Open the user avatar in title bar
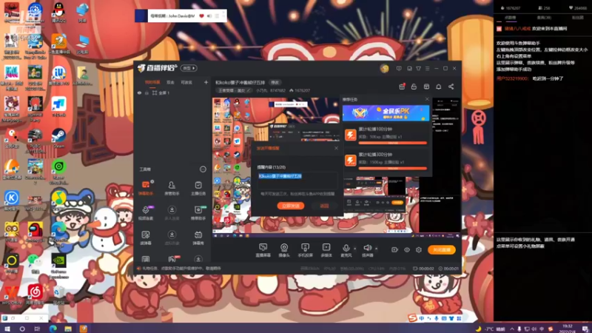 point(384,68)
